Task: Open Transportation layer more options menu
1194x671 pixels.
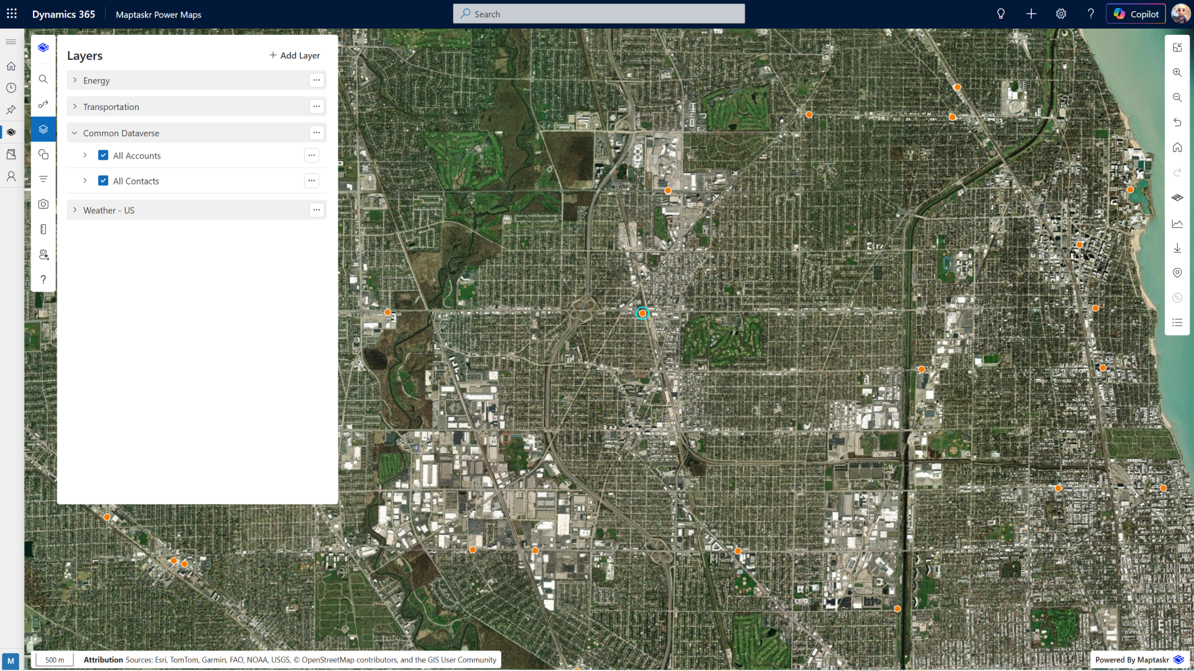Action: (317, 107)
